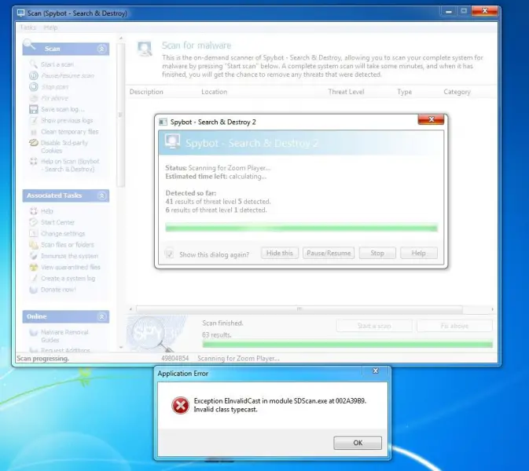Click the Change settings icon

point(33,233)
